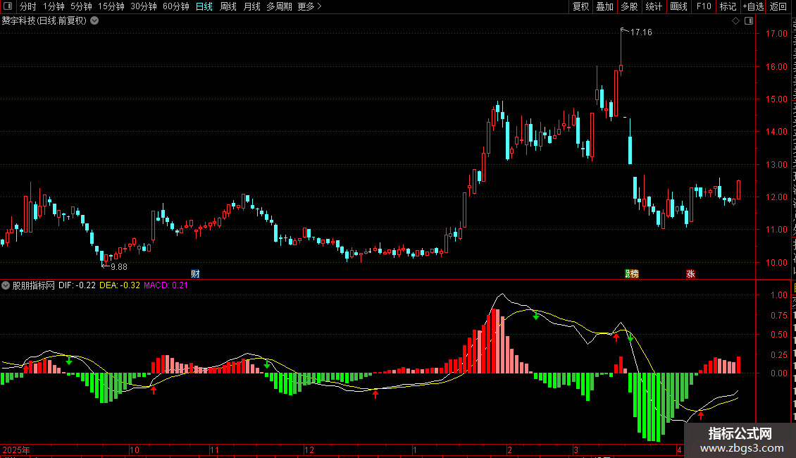Click the MACD: 0.21 value

166,285
